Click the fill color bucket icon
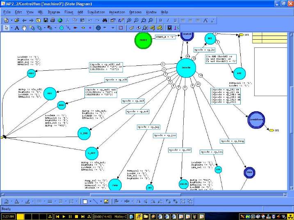This screenshot has height=220, width=294. (7, 201)
